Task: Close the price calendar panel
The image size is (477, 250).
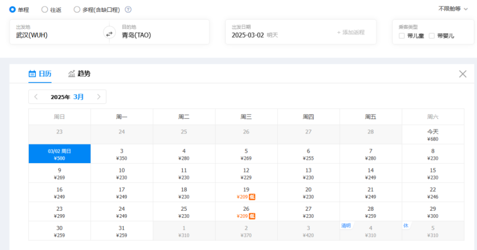Action: 463,74
